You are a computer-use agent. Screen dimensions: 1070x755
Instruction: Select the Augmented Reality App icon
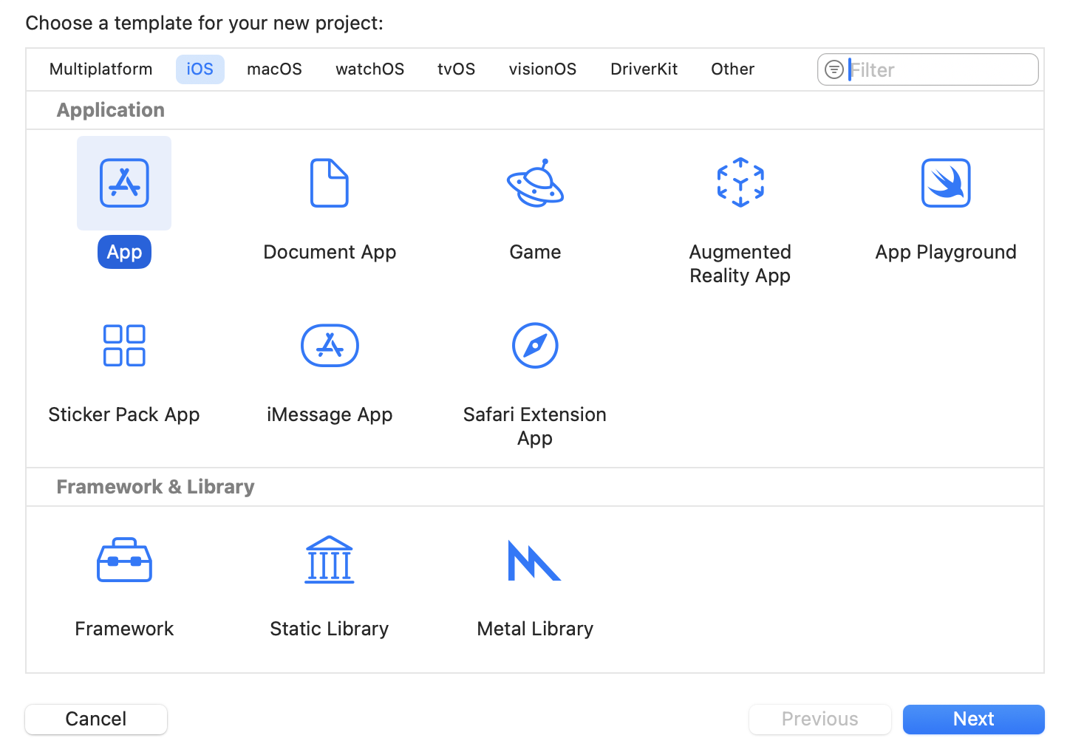(x=740, y=182)
